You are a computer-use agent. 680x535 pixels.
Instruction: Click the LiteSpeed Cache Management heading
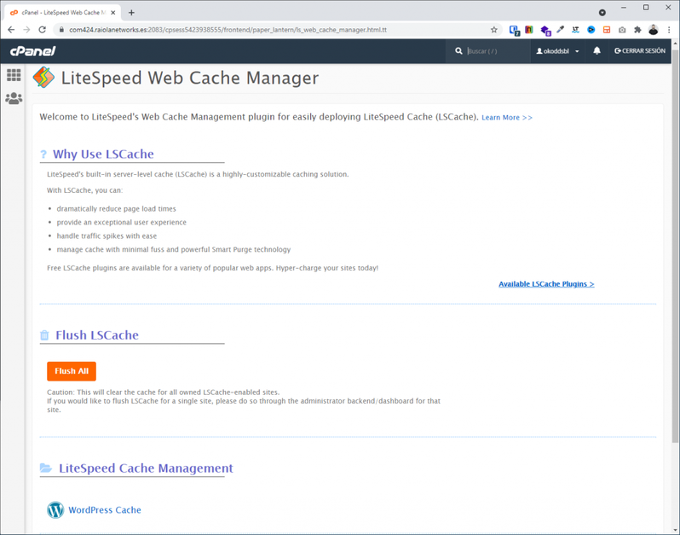(146, 468)
